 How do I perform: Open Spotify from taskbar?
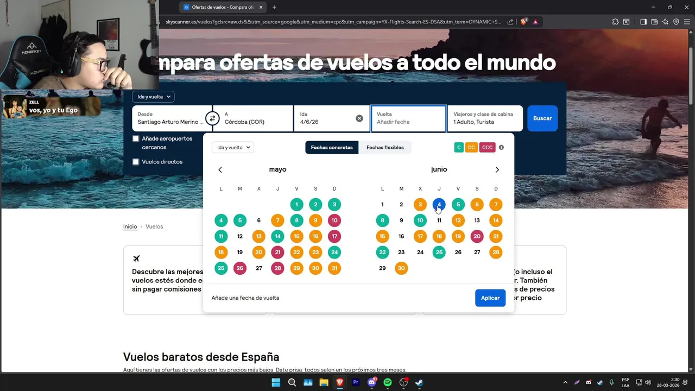pos(388,382)
